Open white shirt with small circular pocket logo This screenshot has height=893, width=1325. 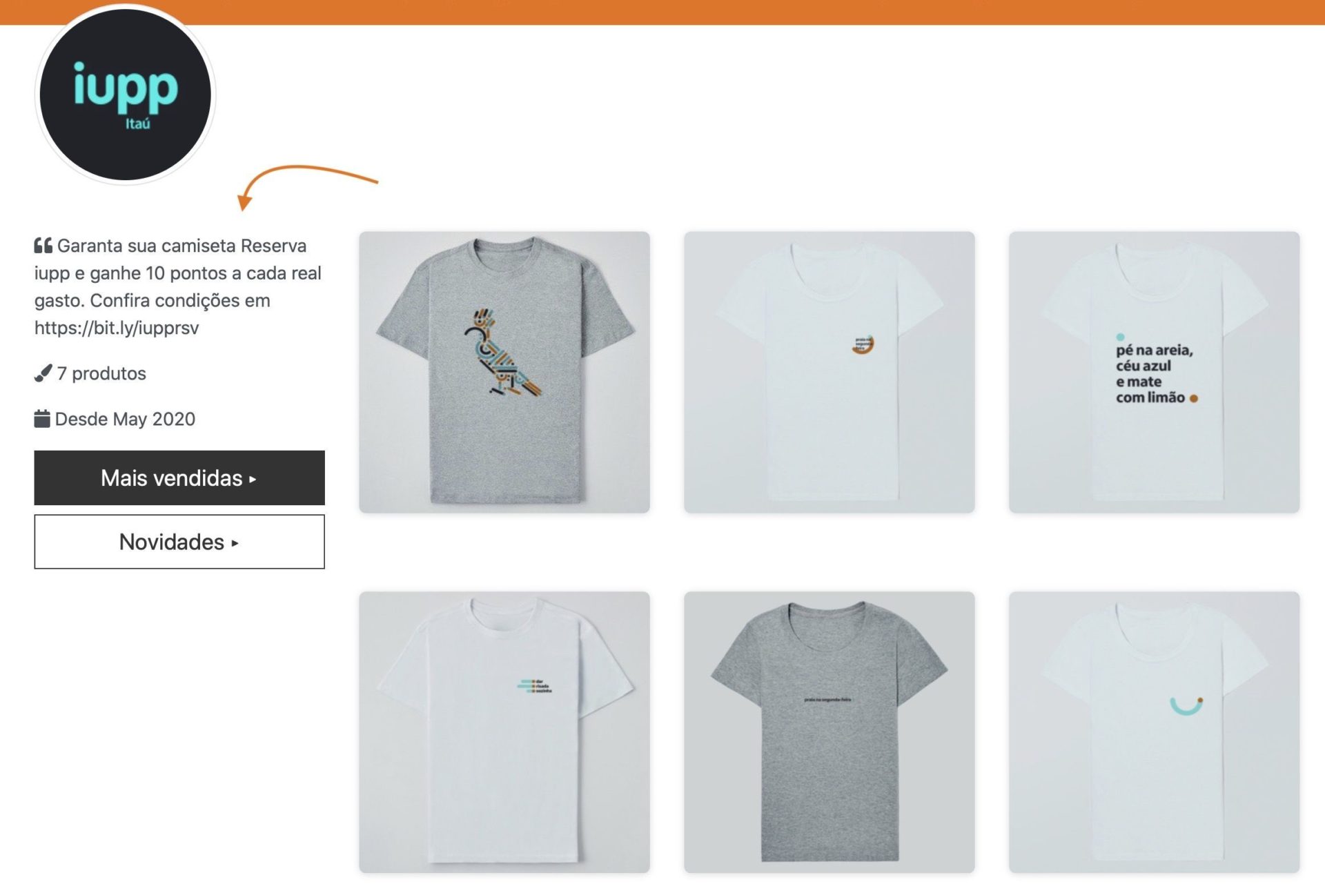tap(830, 372)
